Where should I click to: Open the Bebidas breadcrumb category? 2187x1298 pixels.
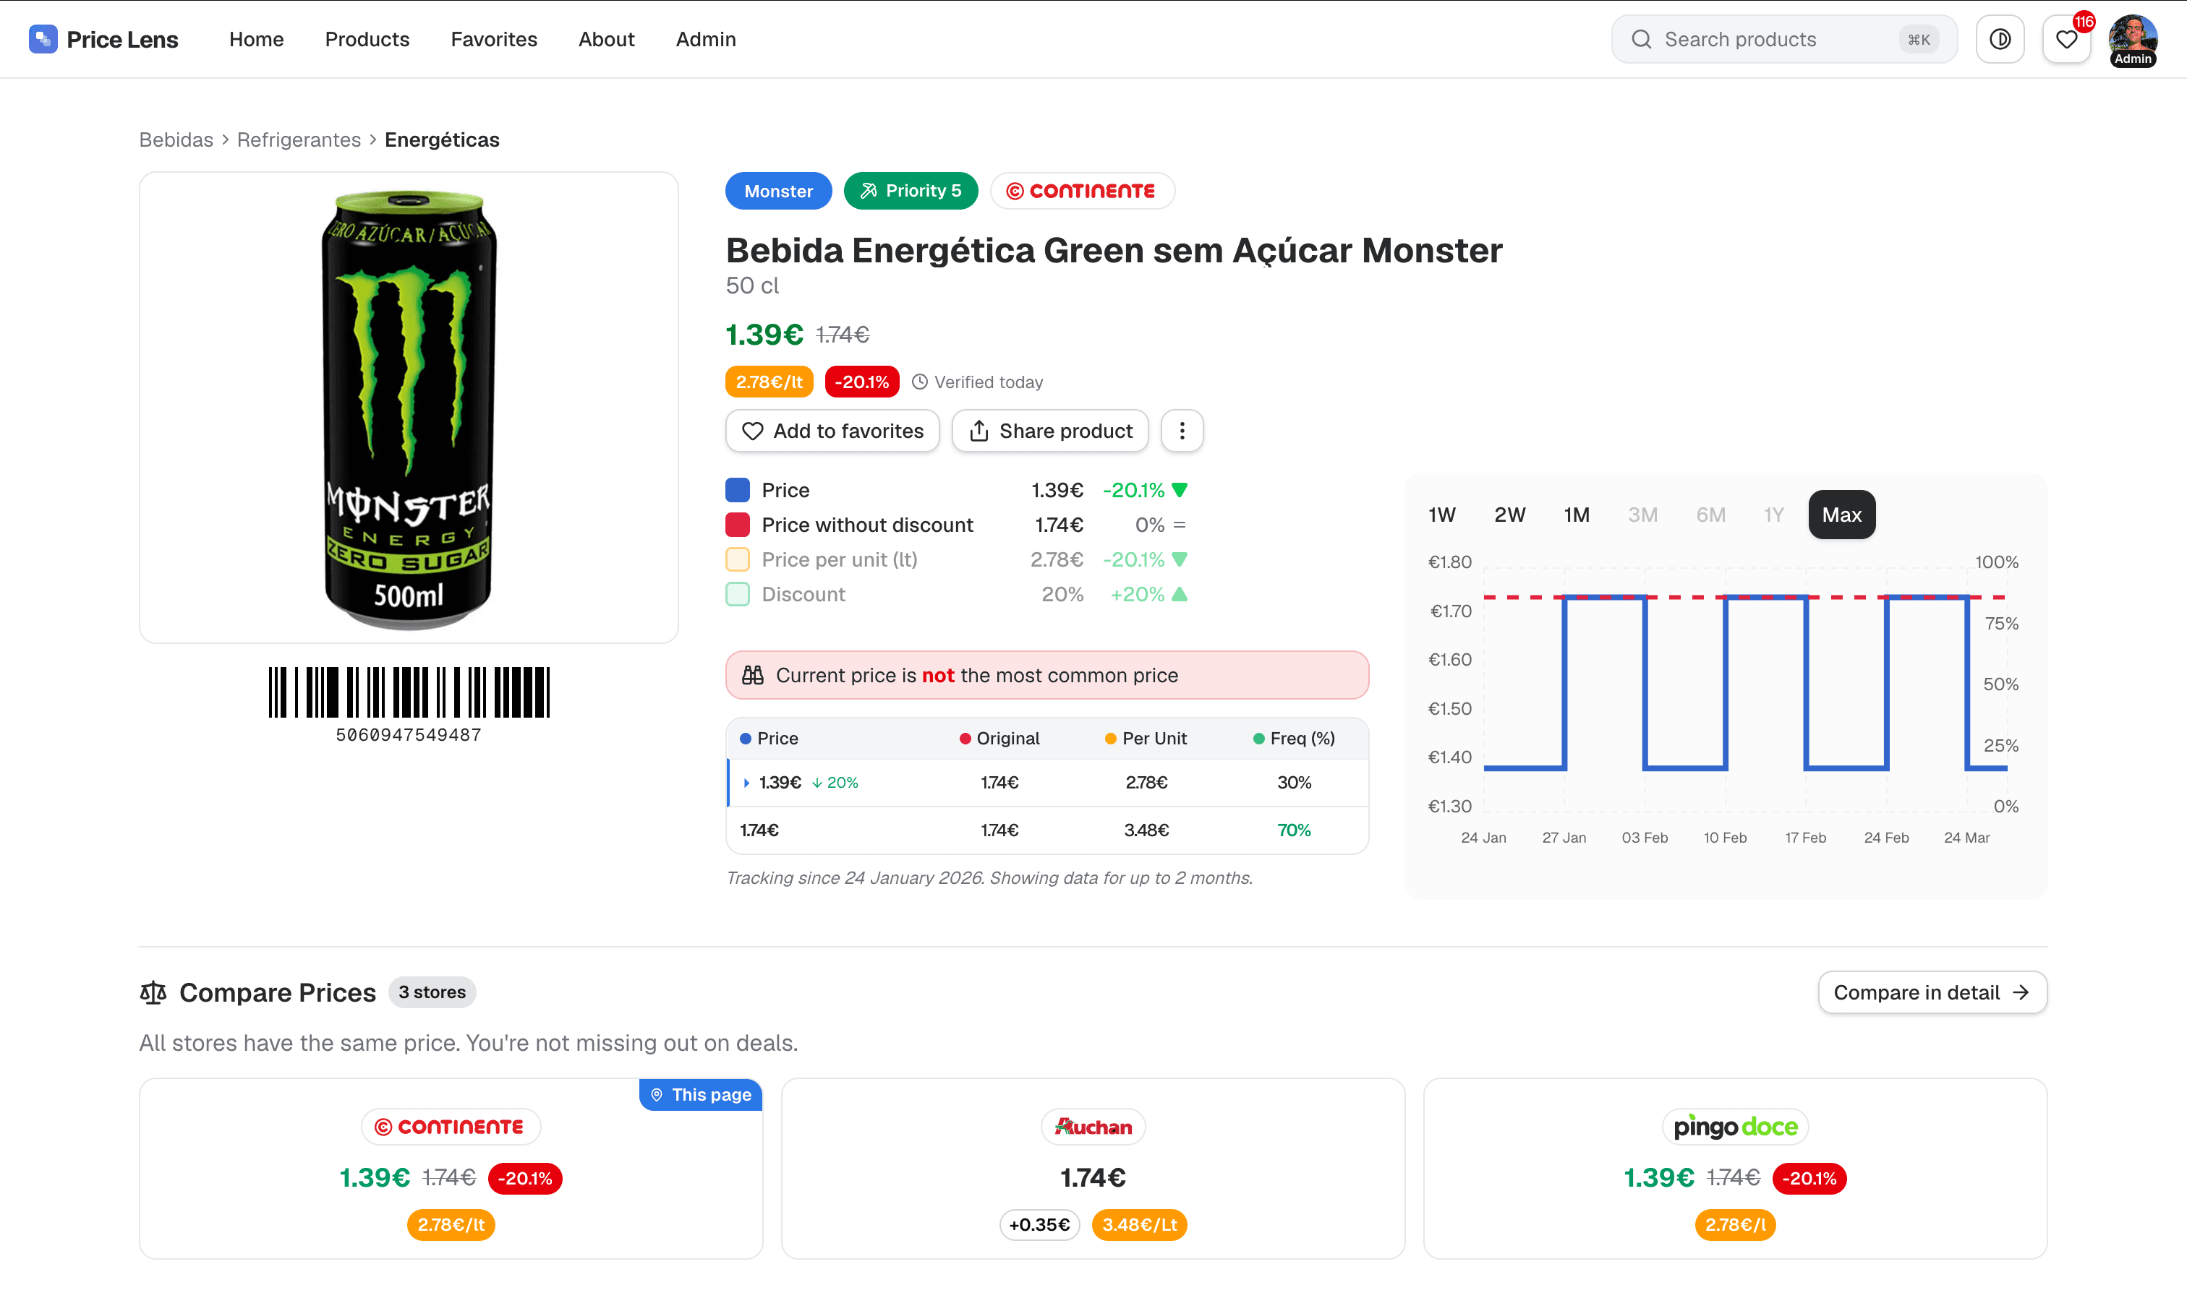pyautogui.click(x=176, y=140)
